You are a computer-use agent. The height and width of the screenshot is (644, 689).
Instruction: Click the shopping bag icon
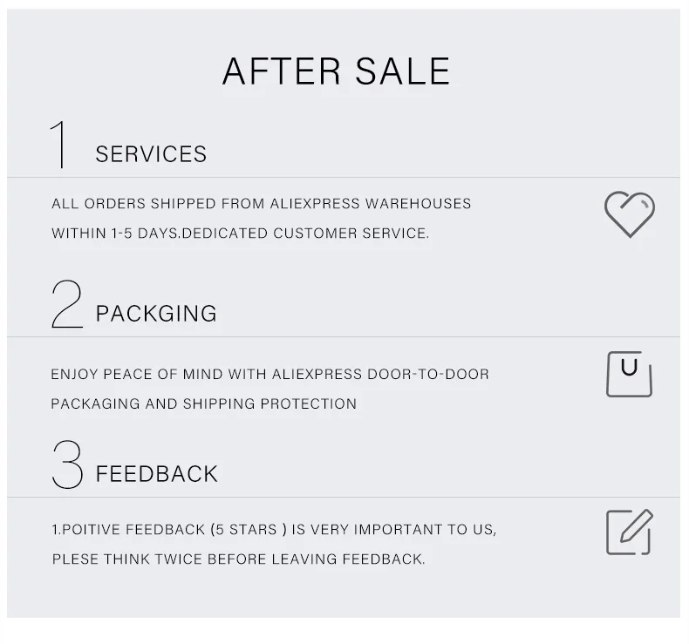coord(629,374)
